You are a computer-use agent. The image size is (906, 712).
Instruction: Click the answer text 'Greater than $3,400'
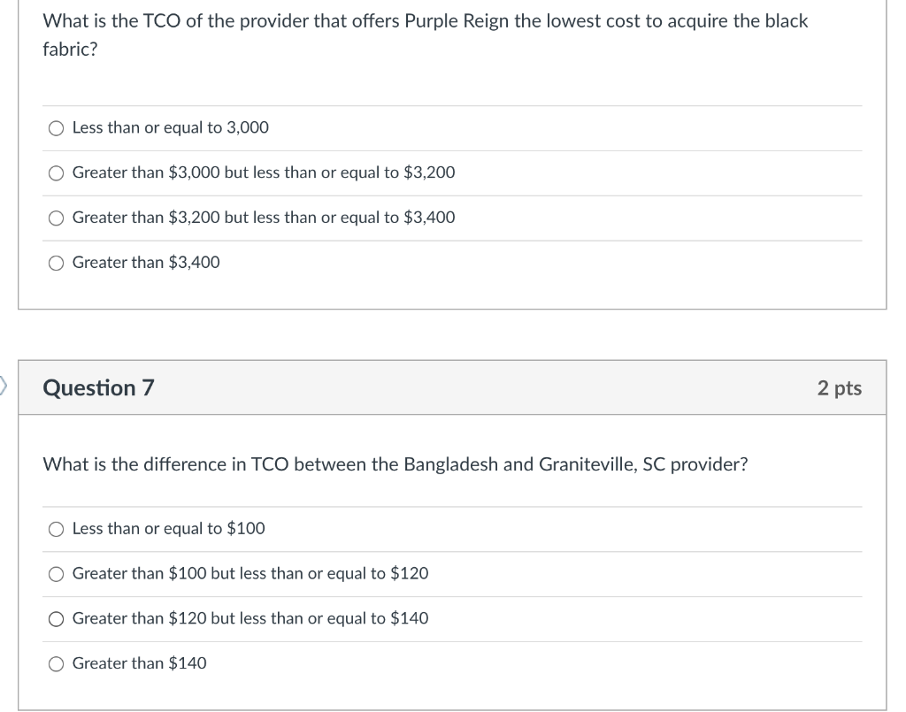click(x=146, y=262)
